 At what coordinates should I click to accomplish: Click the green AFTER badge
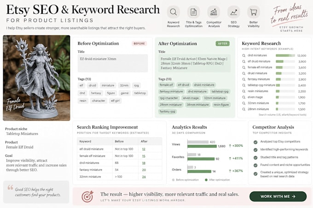point(223,44)
